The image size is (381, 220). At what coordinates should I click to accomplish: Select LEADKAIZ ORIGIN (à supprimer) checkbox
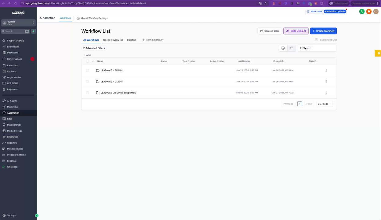(87, 93)
